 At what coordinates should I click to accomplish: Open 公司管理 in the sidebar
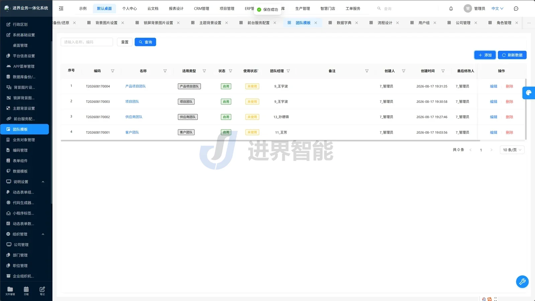(25, 244)
